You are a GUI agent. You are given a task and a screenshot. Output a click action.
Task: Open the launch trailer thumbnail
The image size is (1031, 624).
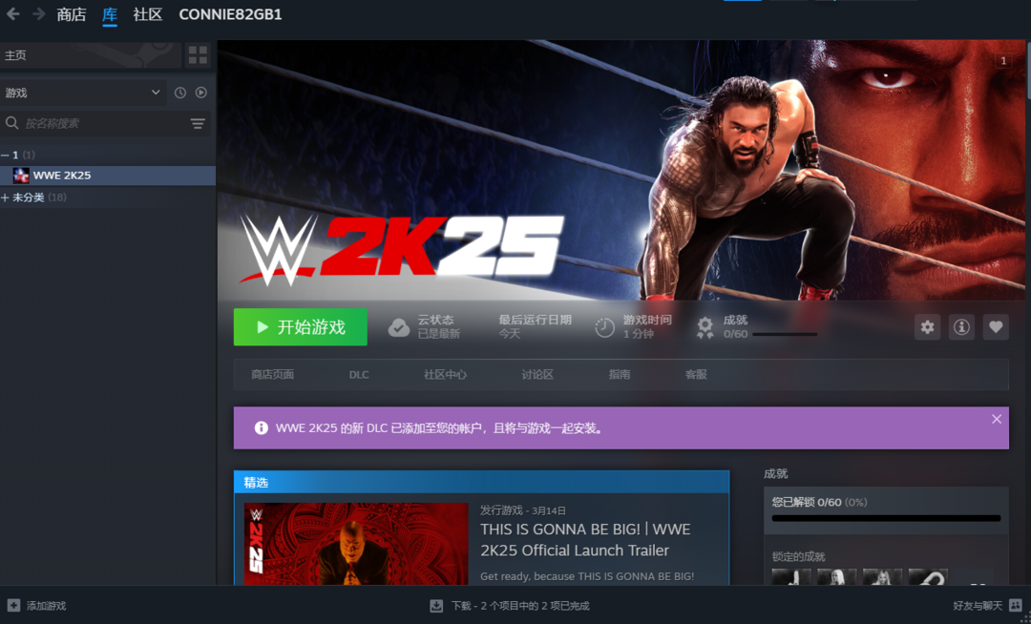point(356,544)
